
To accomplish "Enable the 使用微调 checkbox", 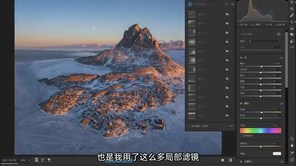I will pyautogui.click(x=241, y=136).
